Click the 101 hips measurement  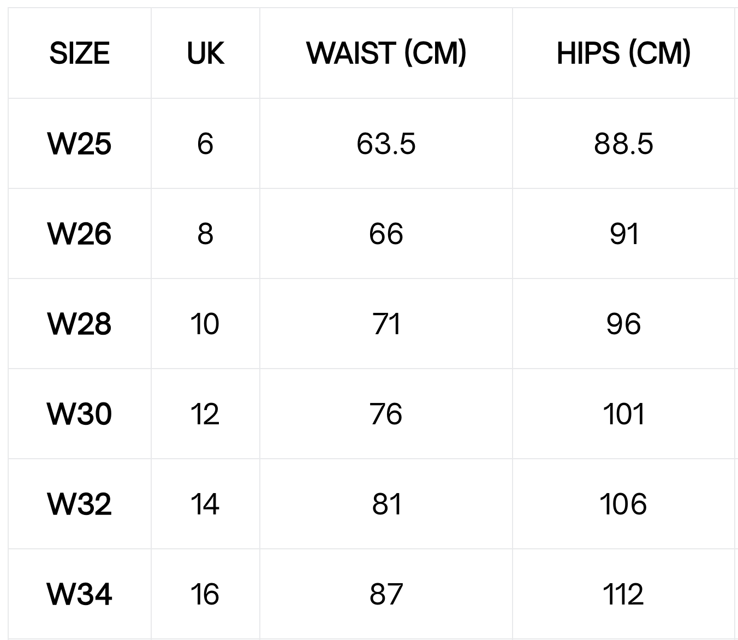(x=623, y=414)
